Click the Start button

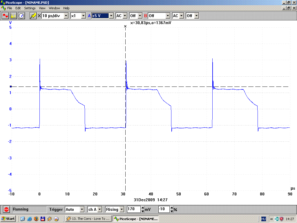pyautogui.click(x=8, y=219)
